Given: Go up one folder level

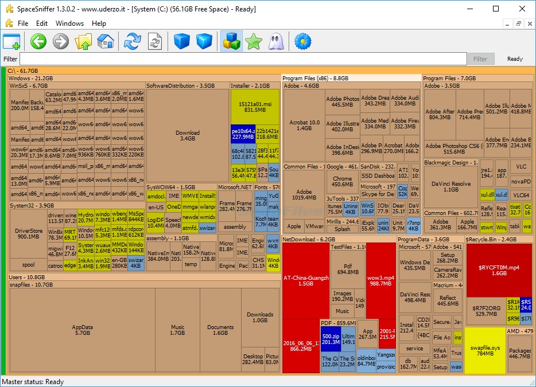Looking at the screenshot, I should pyautogui.click(x=83, y=41).
